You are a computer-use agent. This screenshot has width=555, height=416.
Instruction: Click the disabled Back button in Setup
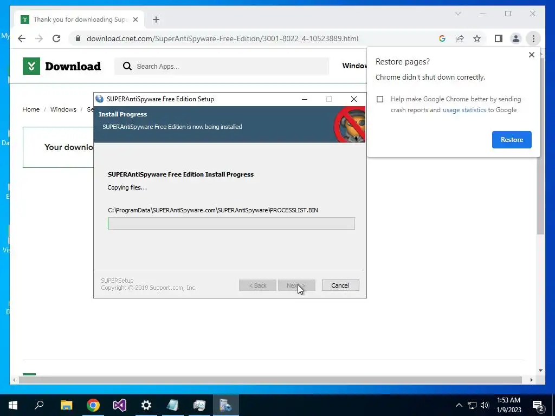click(257, 285)
